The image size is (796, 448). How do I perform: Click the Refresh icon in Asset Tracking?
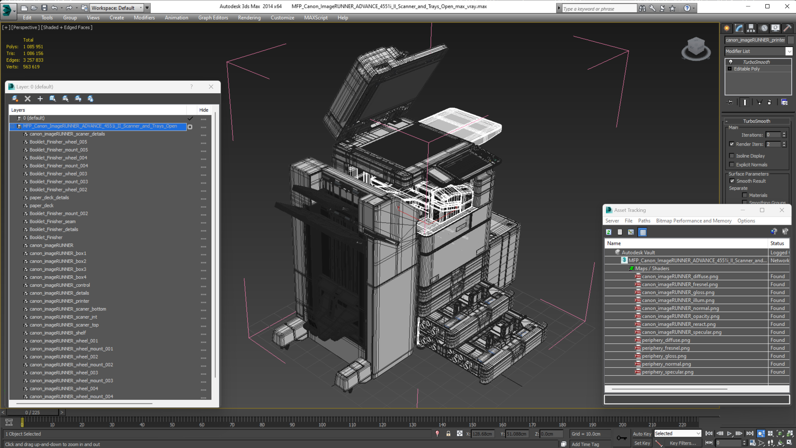point(609,232)
